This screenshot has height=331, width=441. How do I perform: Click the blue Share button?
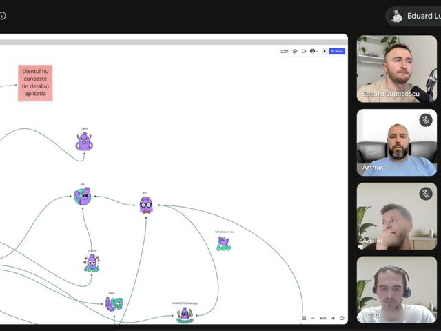point(337,51)
